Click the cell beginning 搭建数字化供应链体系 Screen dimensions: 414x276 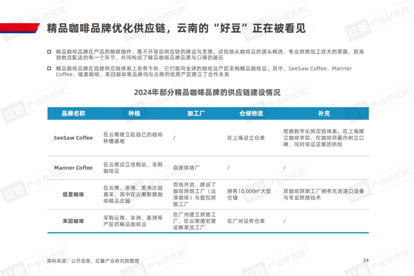324,138
